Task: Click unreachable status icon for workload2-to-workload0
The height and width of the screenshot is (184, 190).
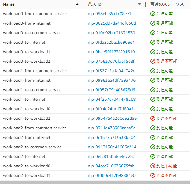Action: point(153,166)
